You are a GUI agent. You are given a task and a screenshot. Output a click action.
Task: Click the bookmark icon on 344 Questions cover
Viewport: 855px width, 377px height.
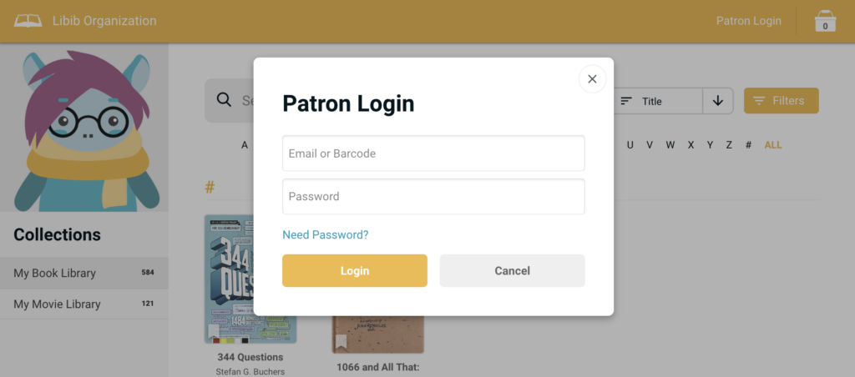[214, 332]
